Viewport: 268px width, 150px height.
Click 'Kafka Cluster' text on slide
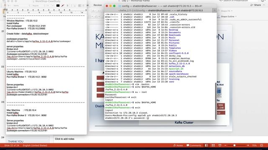(184, 122)
